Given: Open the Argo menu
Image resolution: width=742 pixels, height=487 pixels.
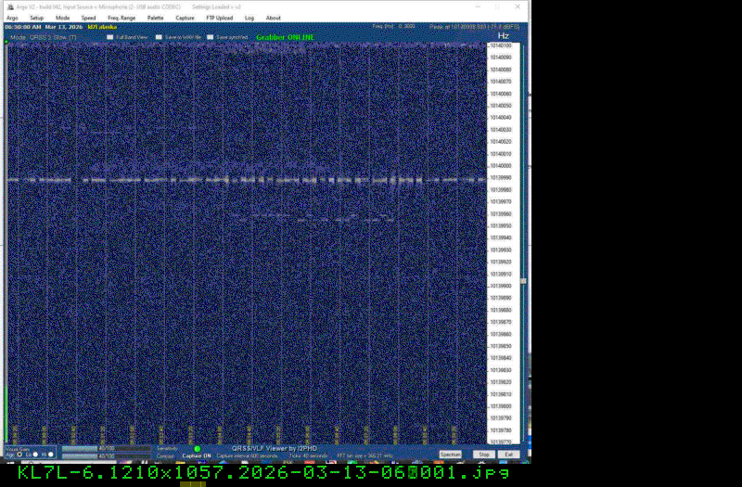Looking at the screenshot, I should [x=12, y=18].
